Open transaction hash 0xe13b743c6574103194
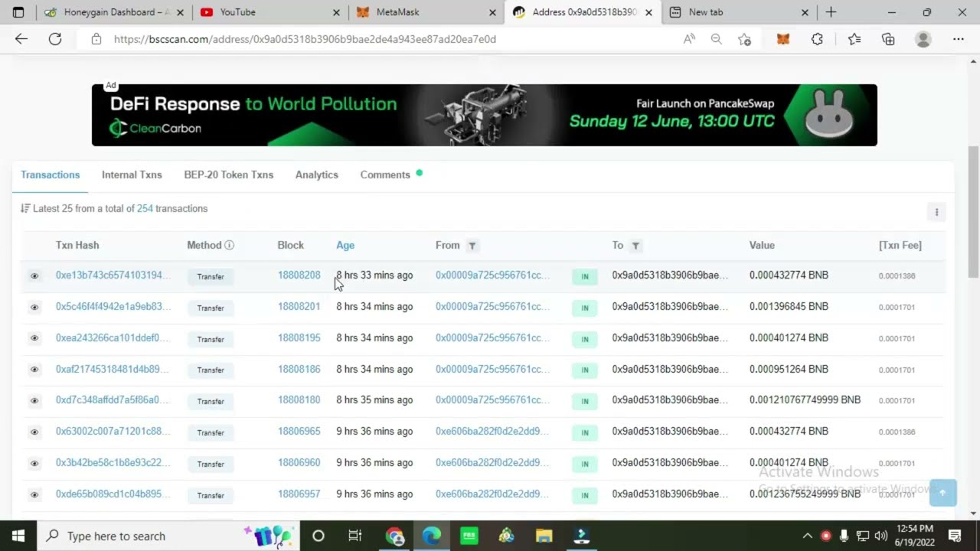This screenshot has height=551, width=980. pyautogui.click(x=113, y=275)
